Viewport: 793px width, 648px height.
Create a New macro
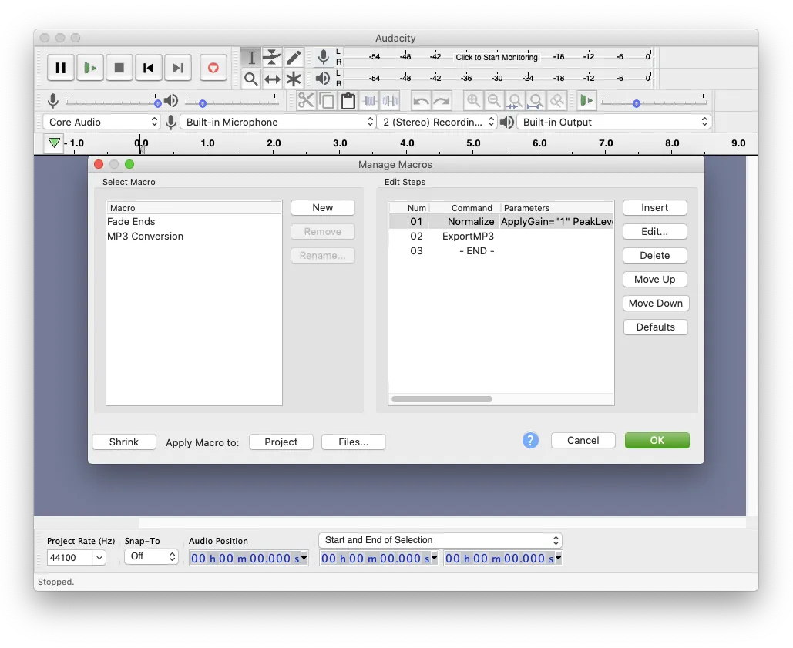click(x=322, y=207)
